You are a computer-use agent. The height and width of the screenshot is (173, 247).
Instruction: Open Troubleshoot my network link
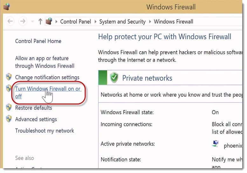pos(45,131)
